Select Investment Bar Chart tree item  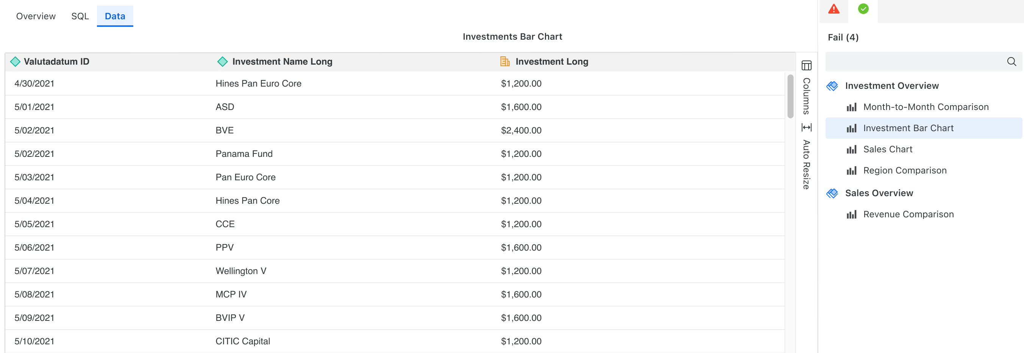(908, 128)
